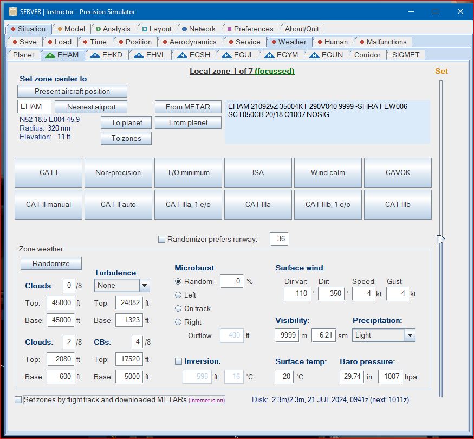Click Present aircraft position button
Viewport: 474px width, 439px height.
(x=72, y=91)
